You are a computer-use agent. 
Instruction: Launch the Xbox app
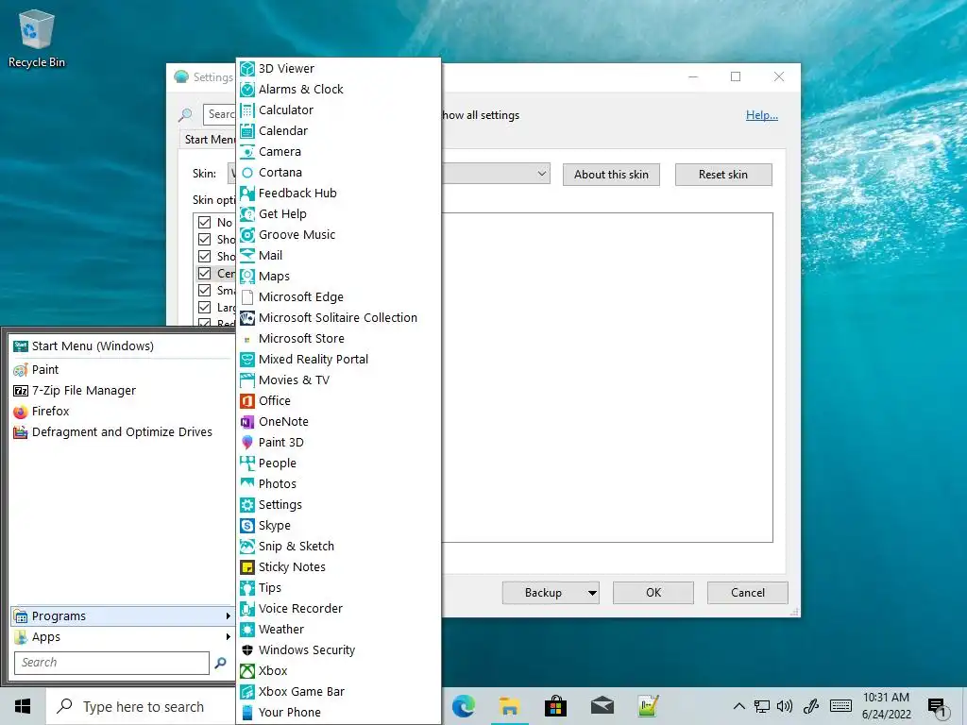point(339,671)
